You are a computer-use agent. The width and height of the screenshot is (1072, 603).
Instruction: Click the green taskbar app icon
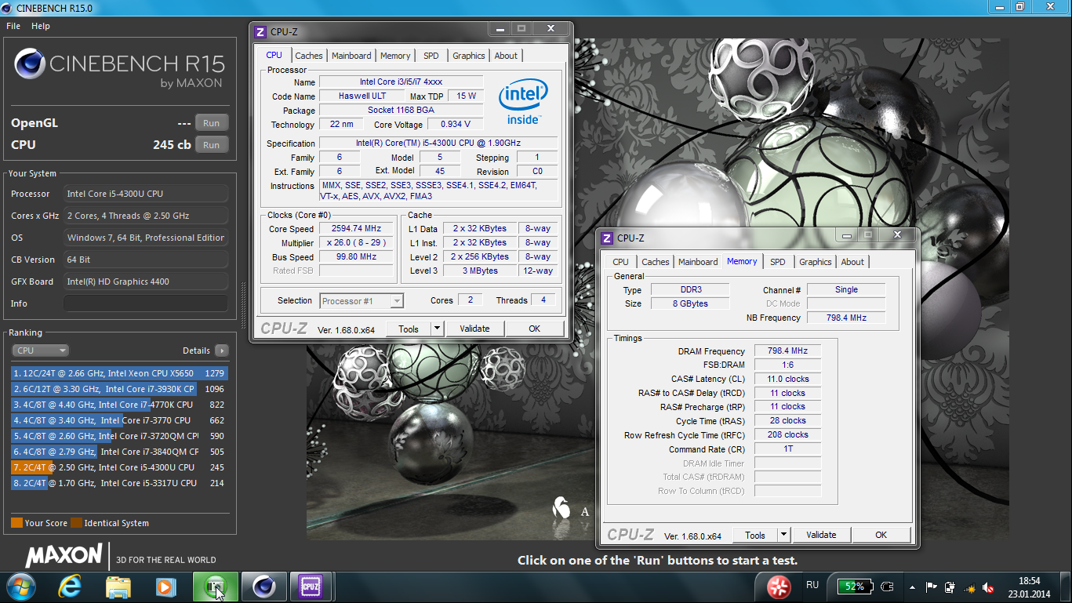tap(215, 587)
